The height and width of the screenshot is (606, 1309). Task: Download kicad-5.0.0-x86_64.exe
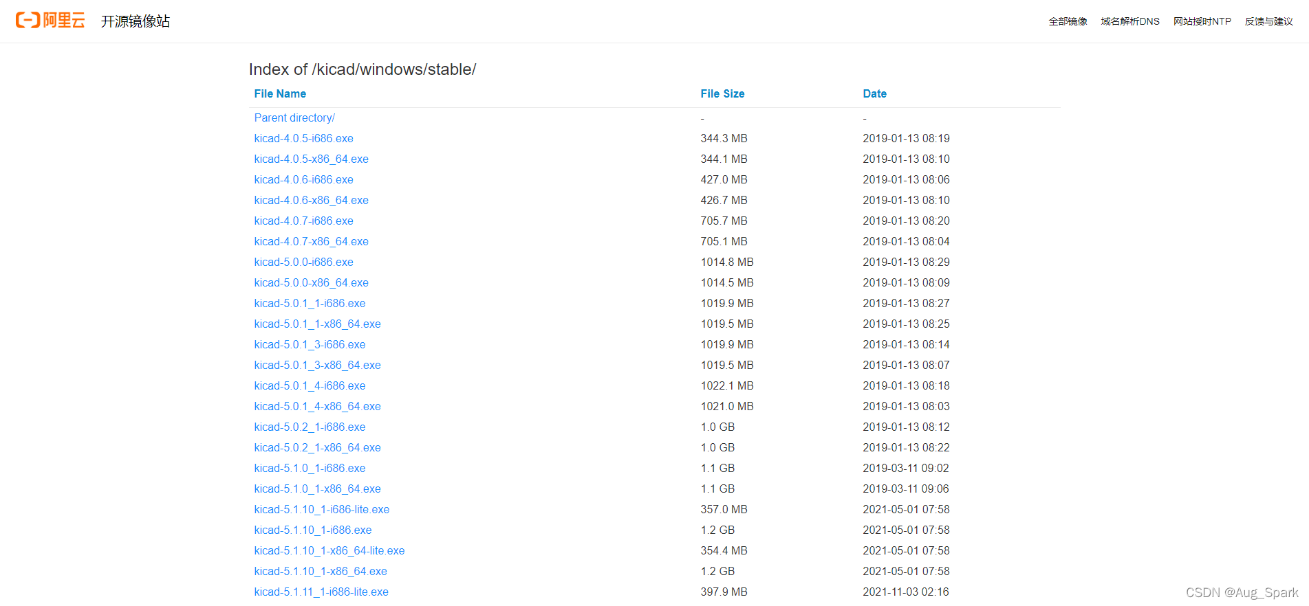click(x=311, y=282)
